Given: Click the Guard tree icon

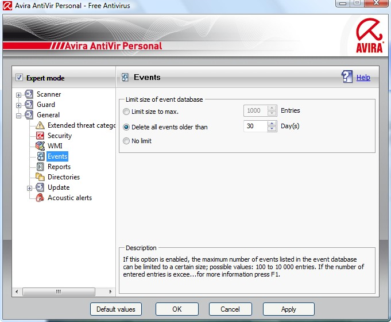Looking at the screenshot, I should 29,105.
